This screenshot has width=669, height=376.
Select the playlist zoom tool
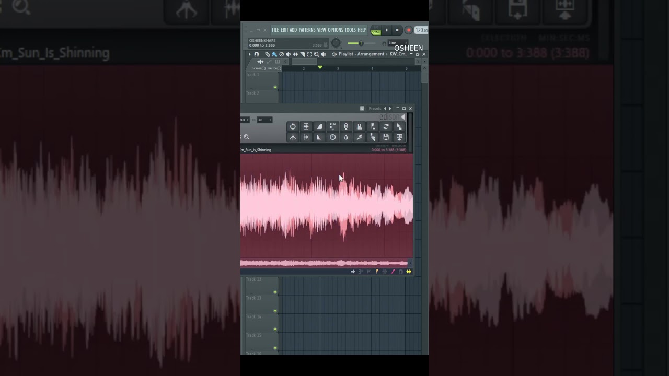pyautogui.click(x=316, y=54)
